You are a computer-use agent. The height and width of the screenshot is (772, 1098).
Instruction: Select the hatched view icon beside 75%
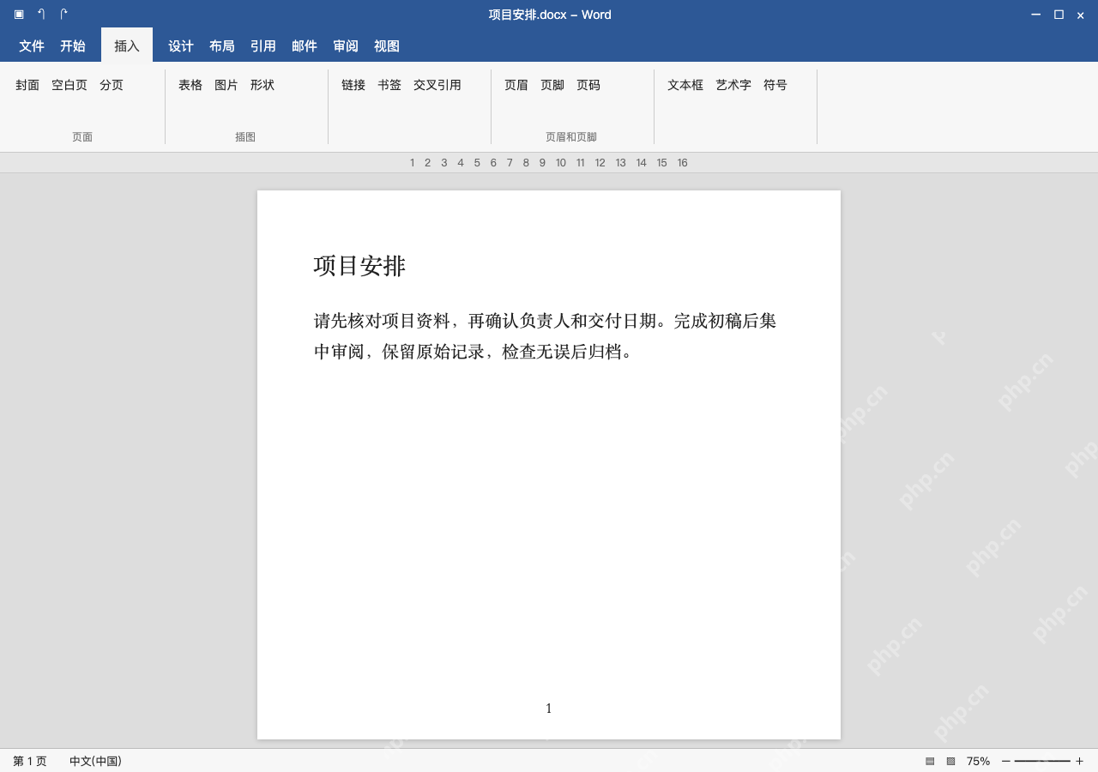pos(950,761)
